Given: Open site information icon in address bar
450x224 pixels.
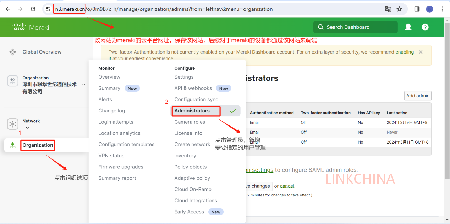Looking at the screenshot, I should click(48, 9).
